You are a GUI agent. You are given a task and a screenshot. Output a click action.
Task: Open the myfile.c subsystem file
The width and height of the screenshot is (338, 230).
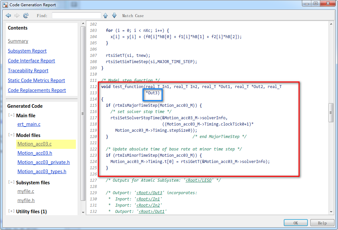26,191
